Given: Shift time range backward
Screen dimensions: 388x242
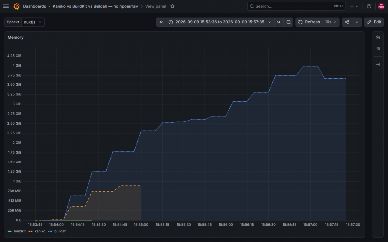Looking at the screenshot, I should coord(161,22).
